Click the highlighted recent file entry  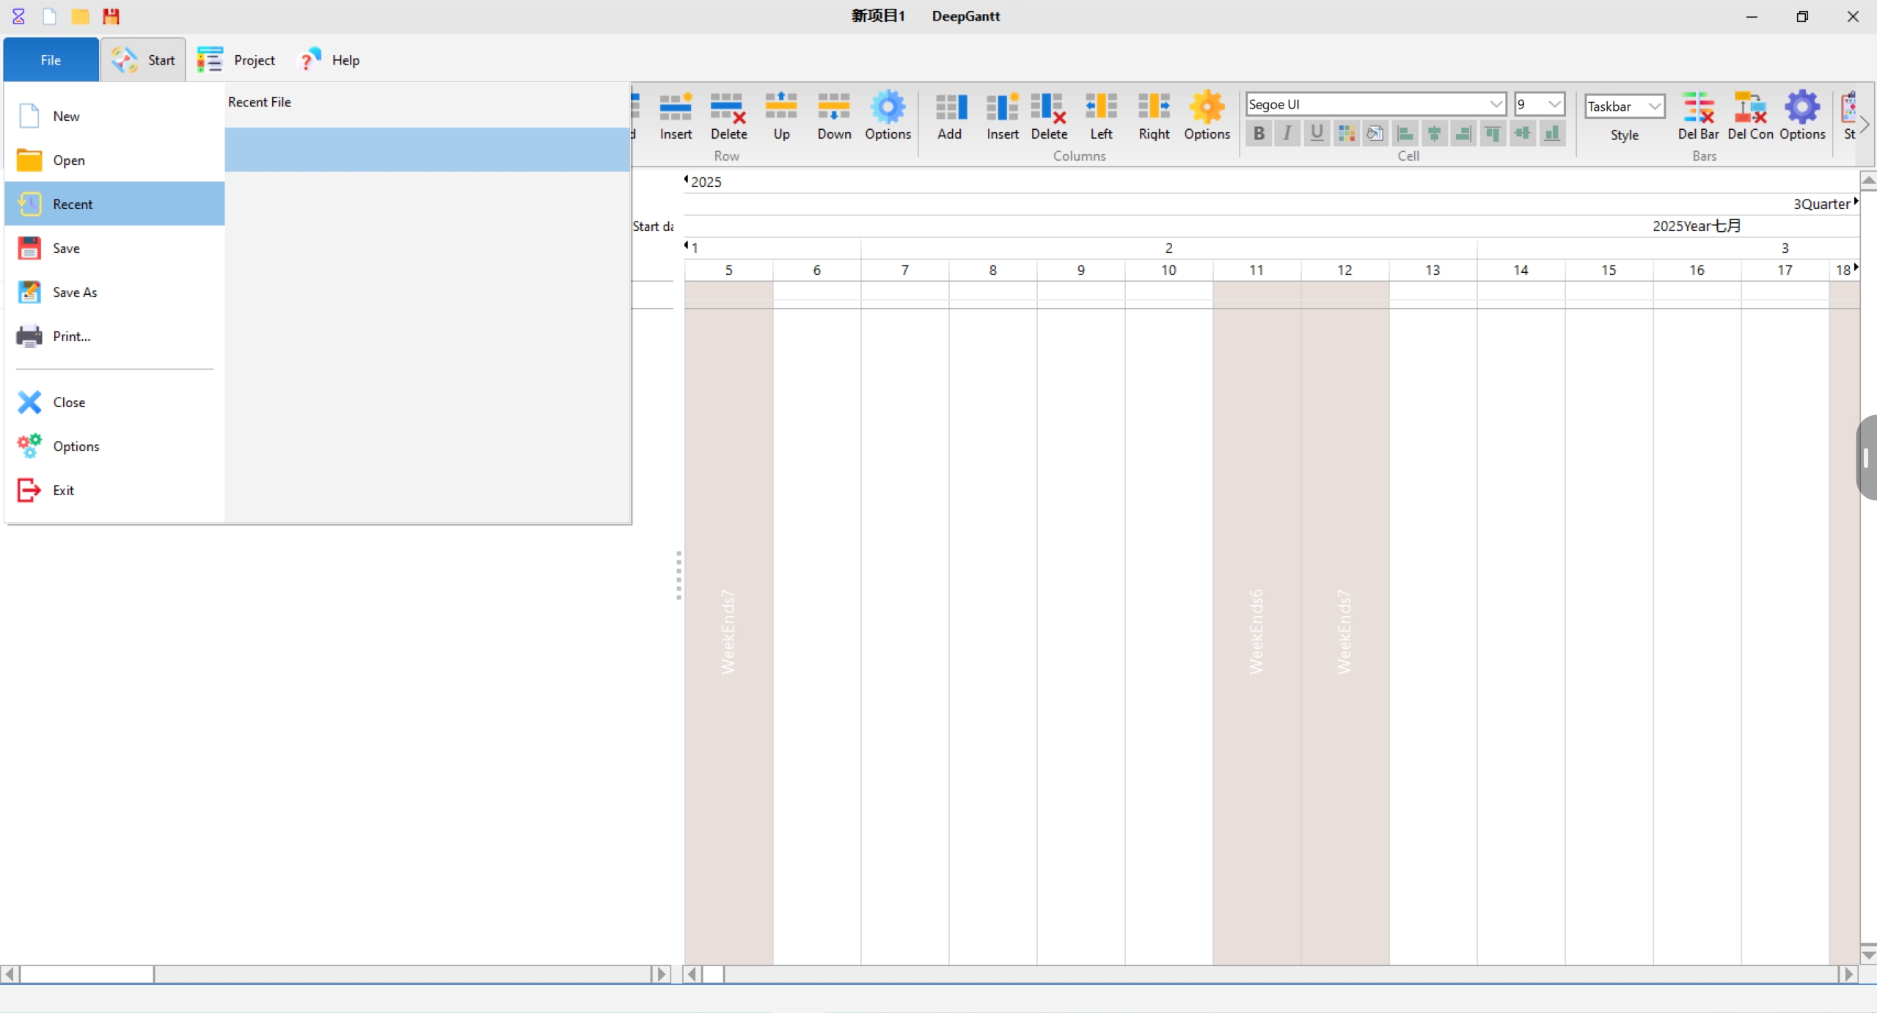427,150
